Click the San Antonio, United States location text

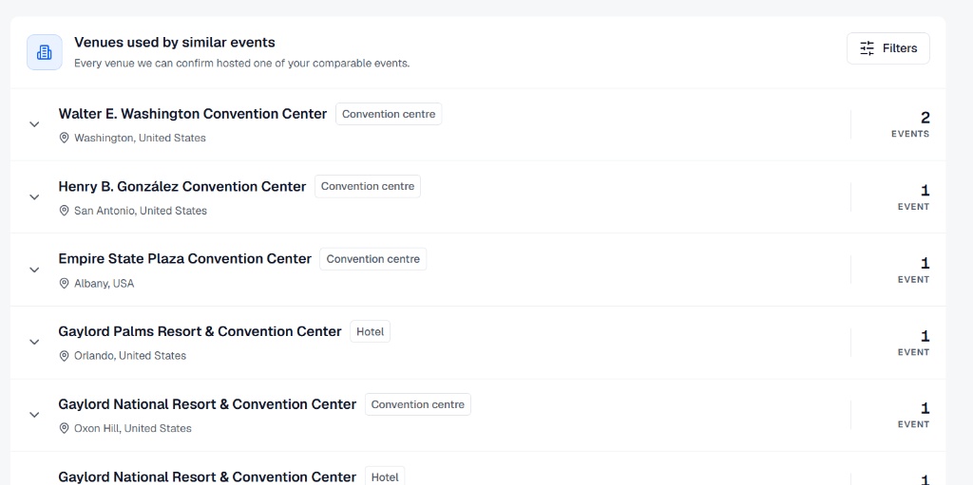tap(141, 211)
